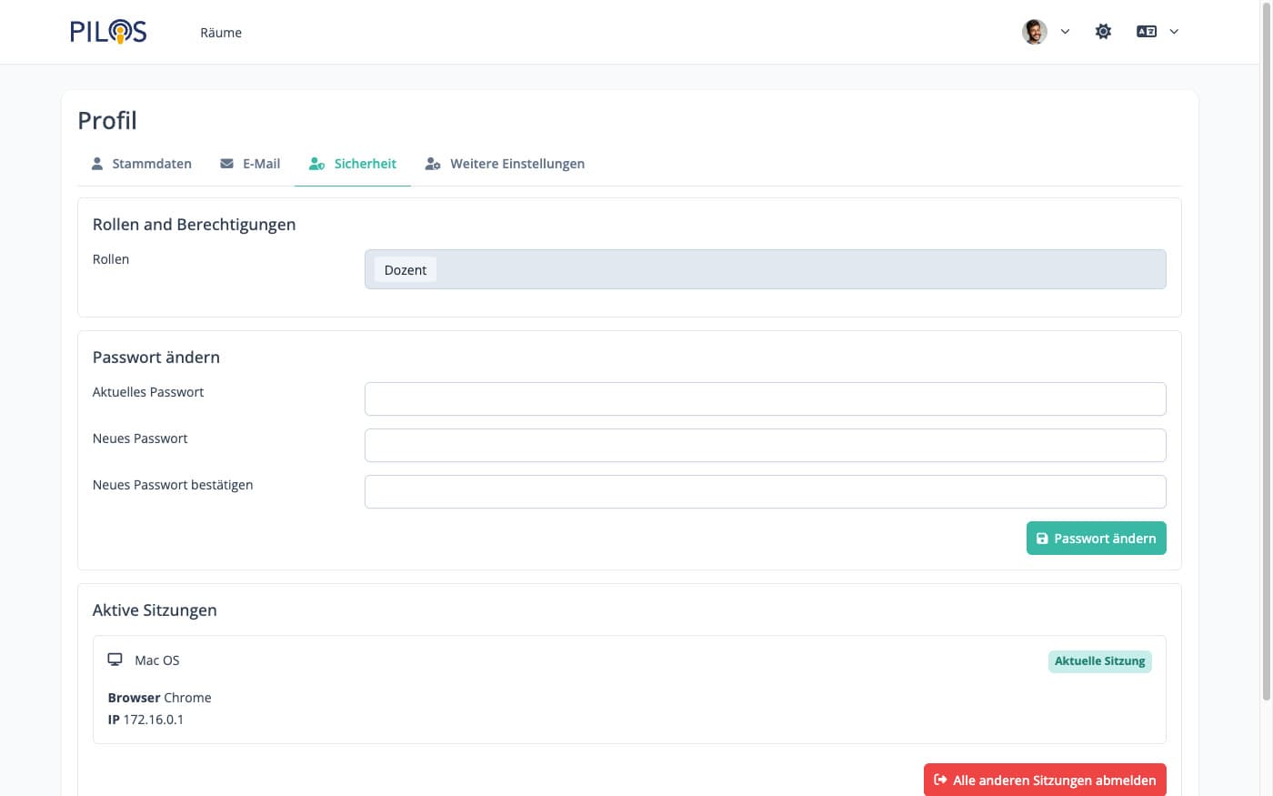The width and height of the screenshot is (1273, 796).
Task: Open the Räume menu item
Action: click(221, 33)
